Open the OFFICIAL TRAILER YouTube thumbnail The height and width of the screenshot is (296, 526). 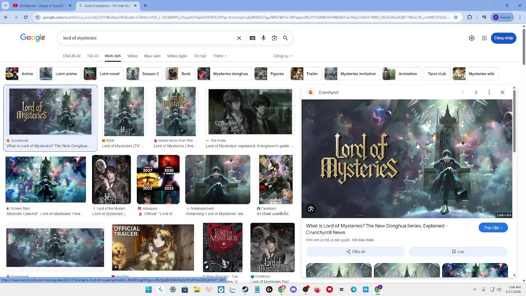153,247
